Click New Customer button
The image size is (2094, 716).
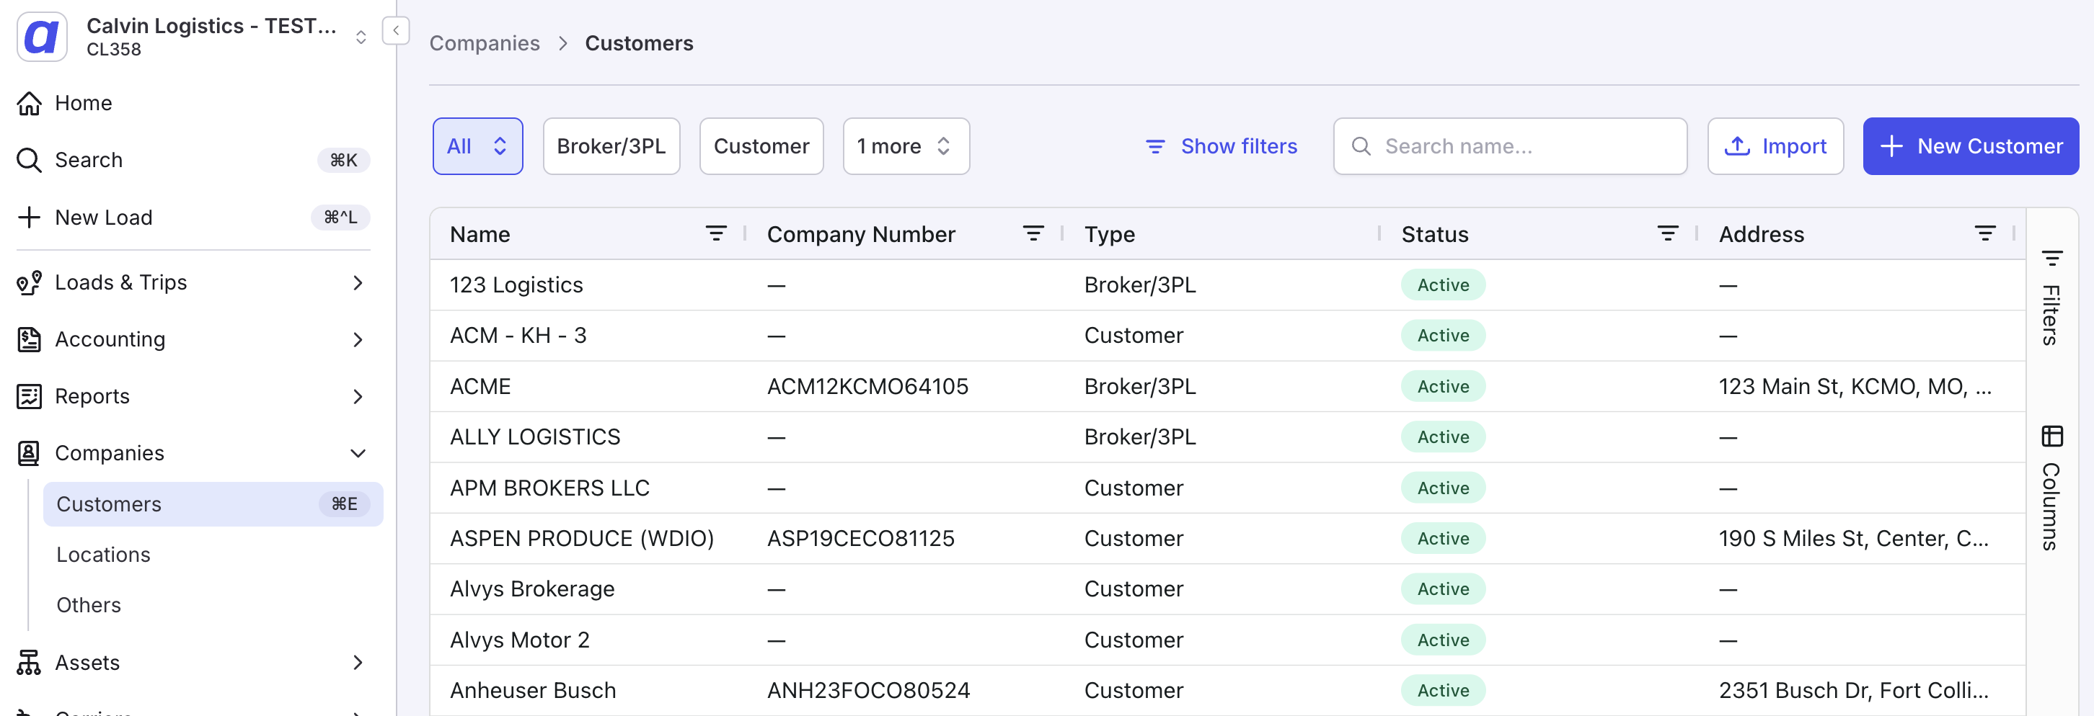coord(1971,146)
